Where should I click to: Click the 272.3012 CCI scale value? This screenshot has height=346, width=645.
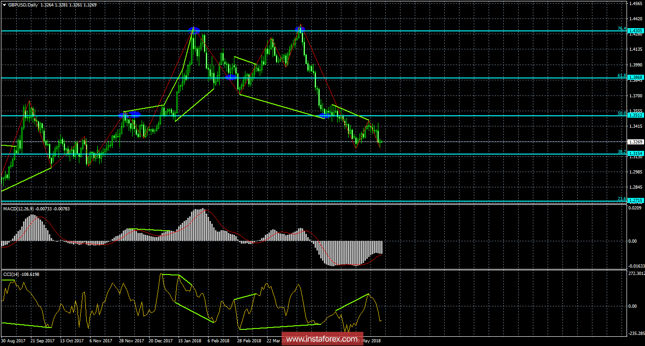(636, 274)
